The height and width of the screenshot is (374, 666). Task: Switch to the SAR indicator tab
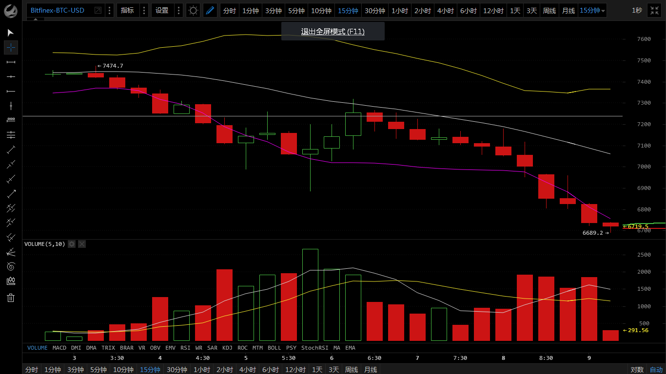213,348
